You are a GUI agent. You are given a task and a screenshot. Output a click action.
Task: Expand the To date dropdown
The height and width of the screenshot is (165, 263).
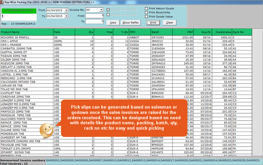[66, 16]
